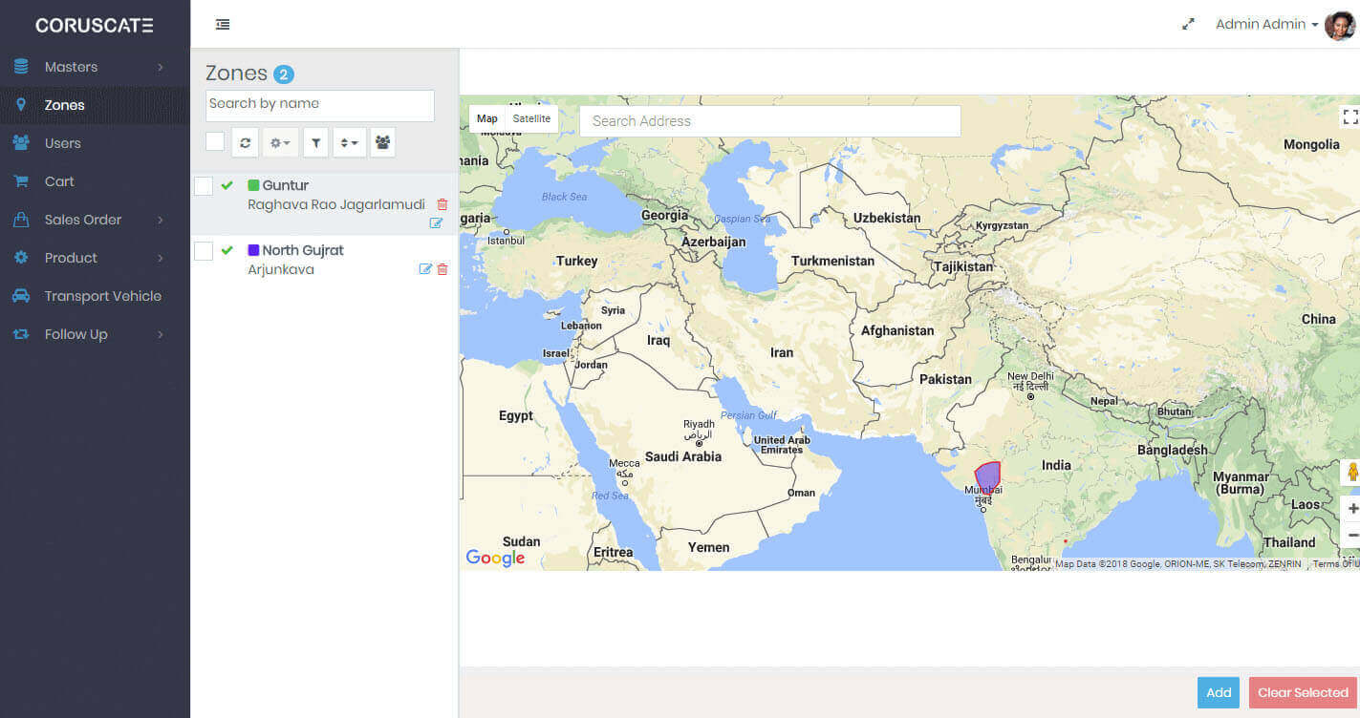Click the purple North Gujrat color swatch
1360x718 pixels.
tap(253, 250)
